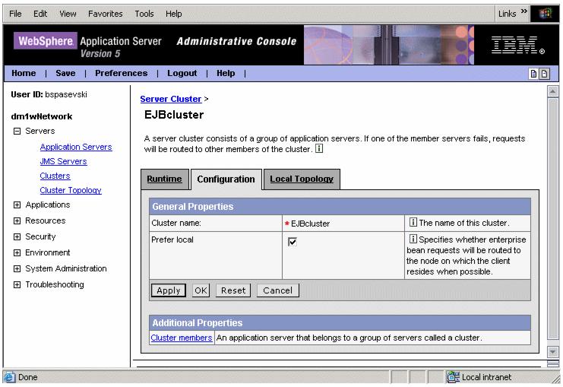Viewport: 563px width, 387px height.
Task: Click info icon beside Prefer local description
Action: coord(413,239)
